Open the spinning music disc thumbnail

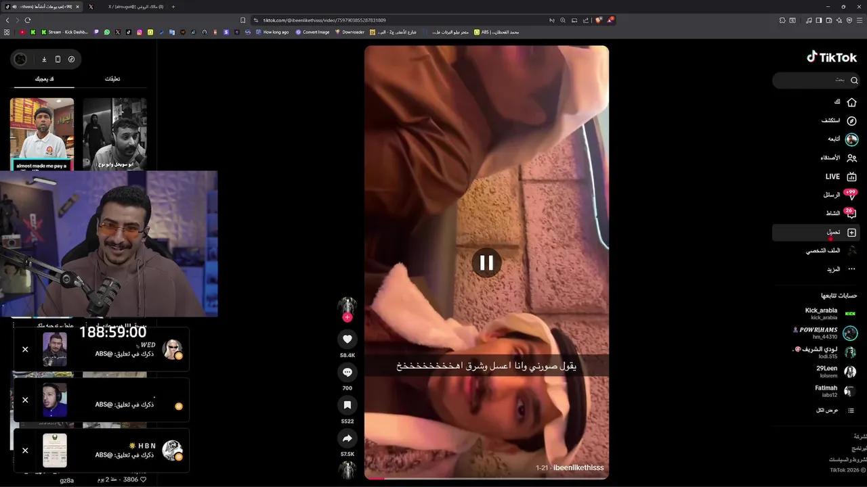(347, 470)
